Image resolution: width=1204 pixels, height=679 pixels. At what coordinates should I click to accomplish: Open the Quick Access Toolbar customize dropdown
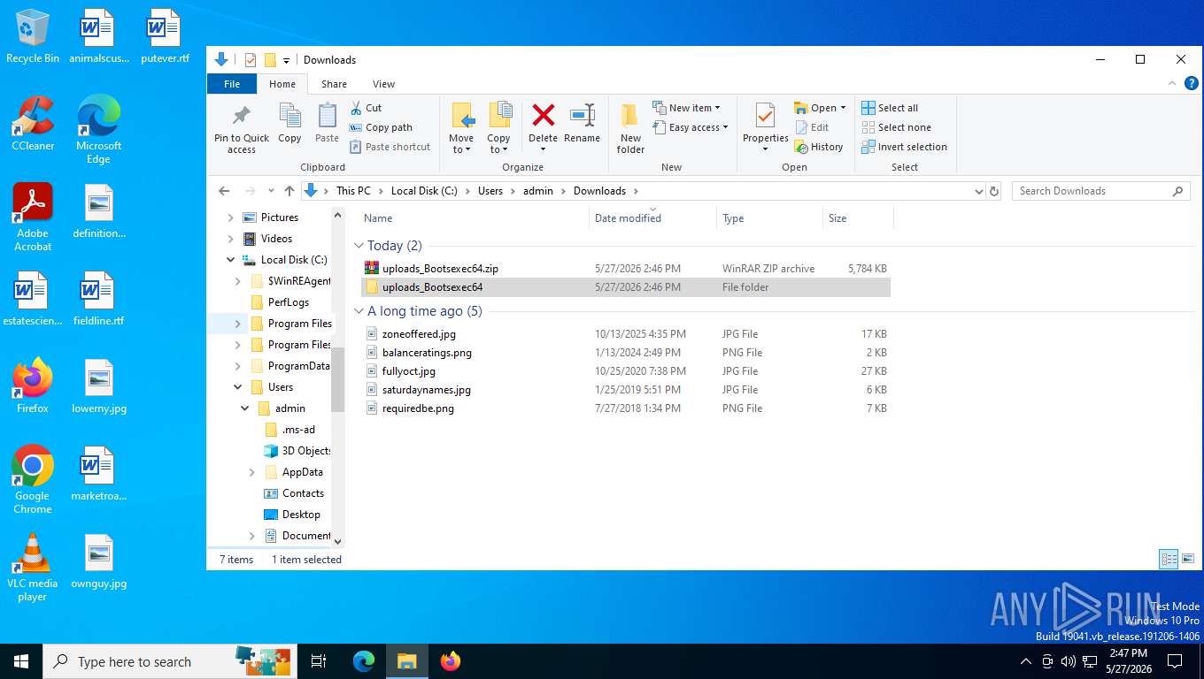click(286, 60)
